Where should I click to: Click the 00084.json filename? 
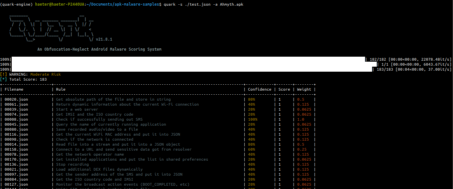16,179
